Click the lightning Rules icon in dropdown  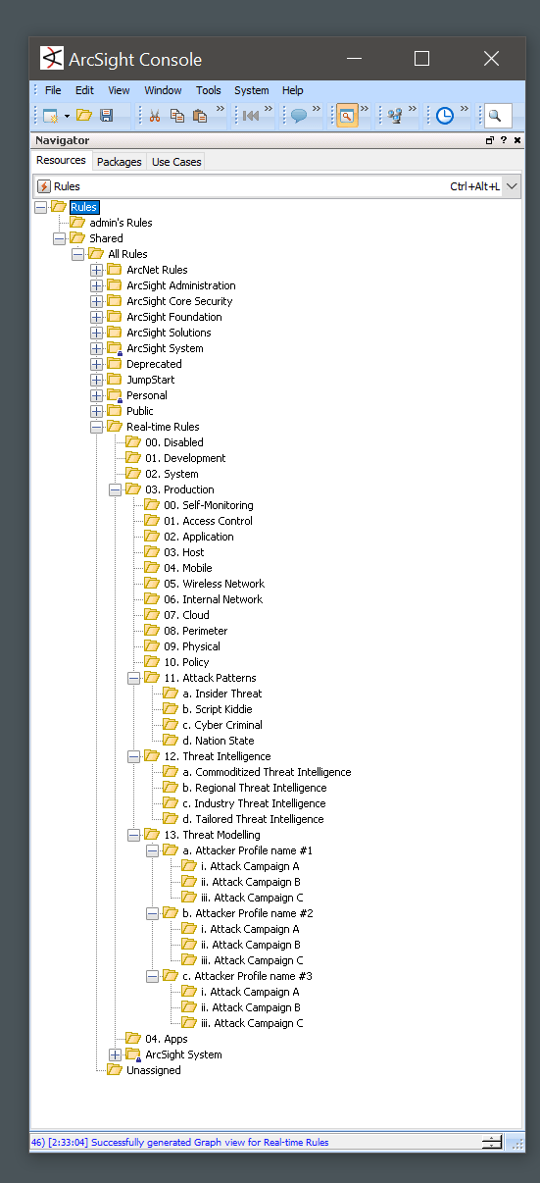pyautogui.click(x=43, y=186)
